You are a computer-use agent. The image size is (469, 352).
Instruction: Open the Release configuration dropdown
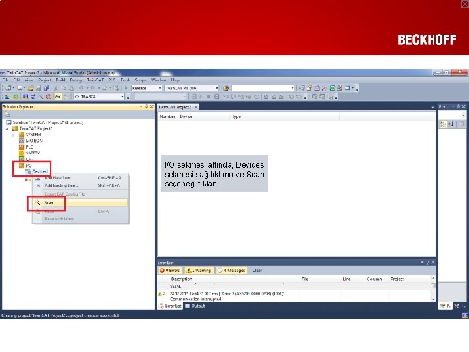[x=160, y=88]
